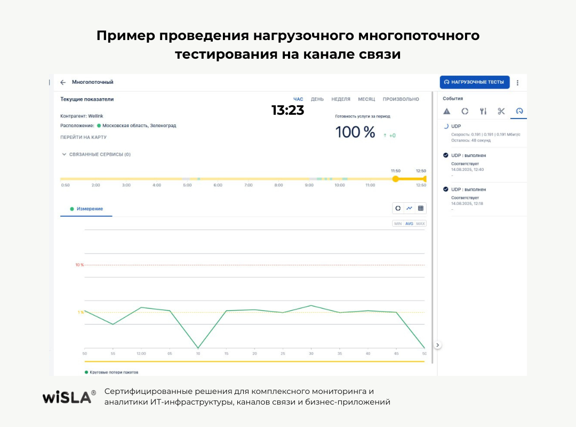Screen dimensions: 576x427
Task: Open the three-dot more options menu
Action: tap(517, 83)
